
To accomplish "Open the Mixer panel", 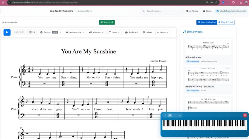I will pyautogui.click(x=148, y=32).
